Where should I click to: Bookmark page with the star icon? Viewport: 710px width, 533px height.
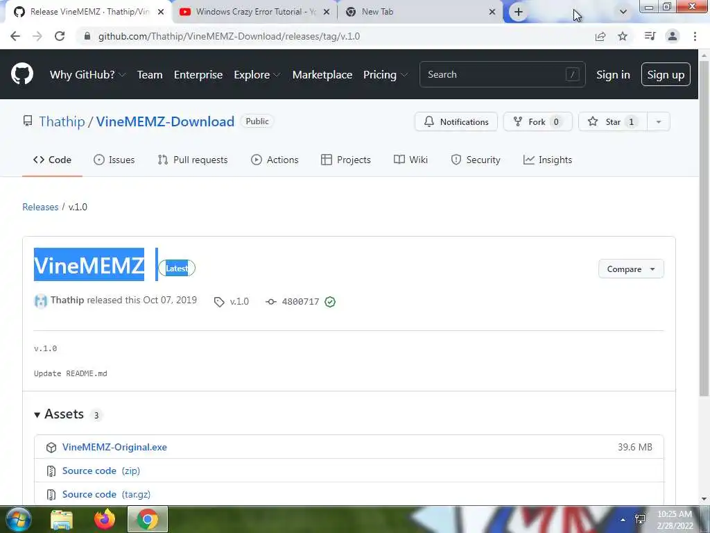click(x=623, y=36)
